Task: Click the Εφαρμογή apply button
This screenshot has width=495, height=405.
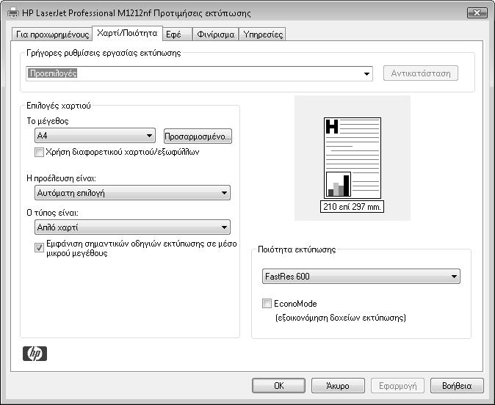Action: (x=397, y=385)
